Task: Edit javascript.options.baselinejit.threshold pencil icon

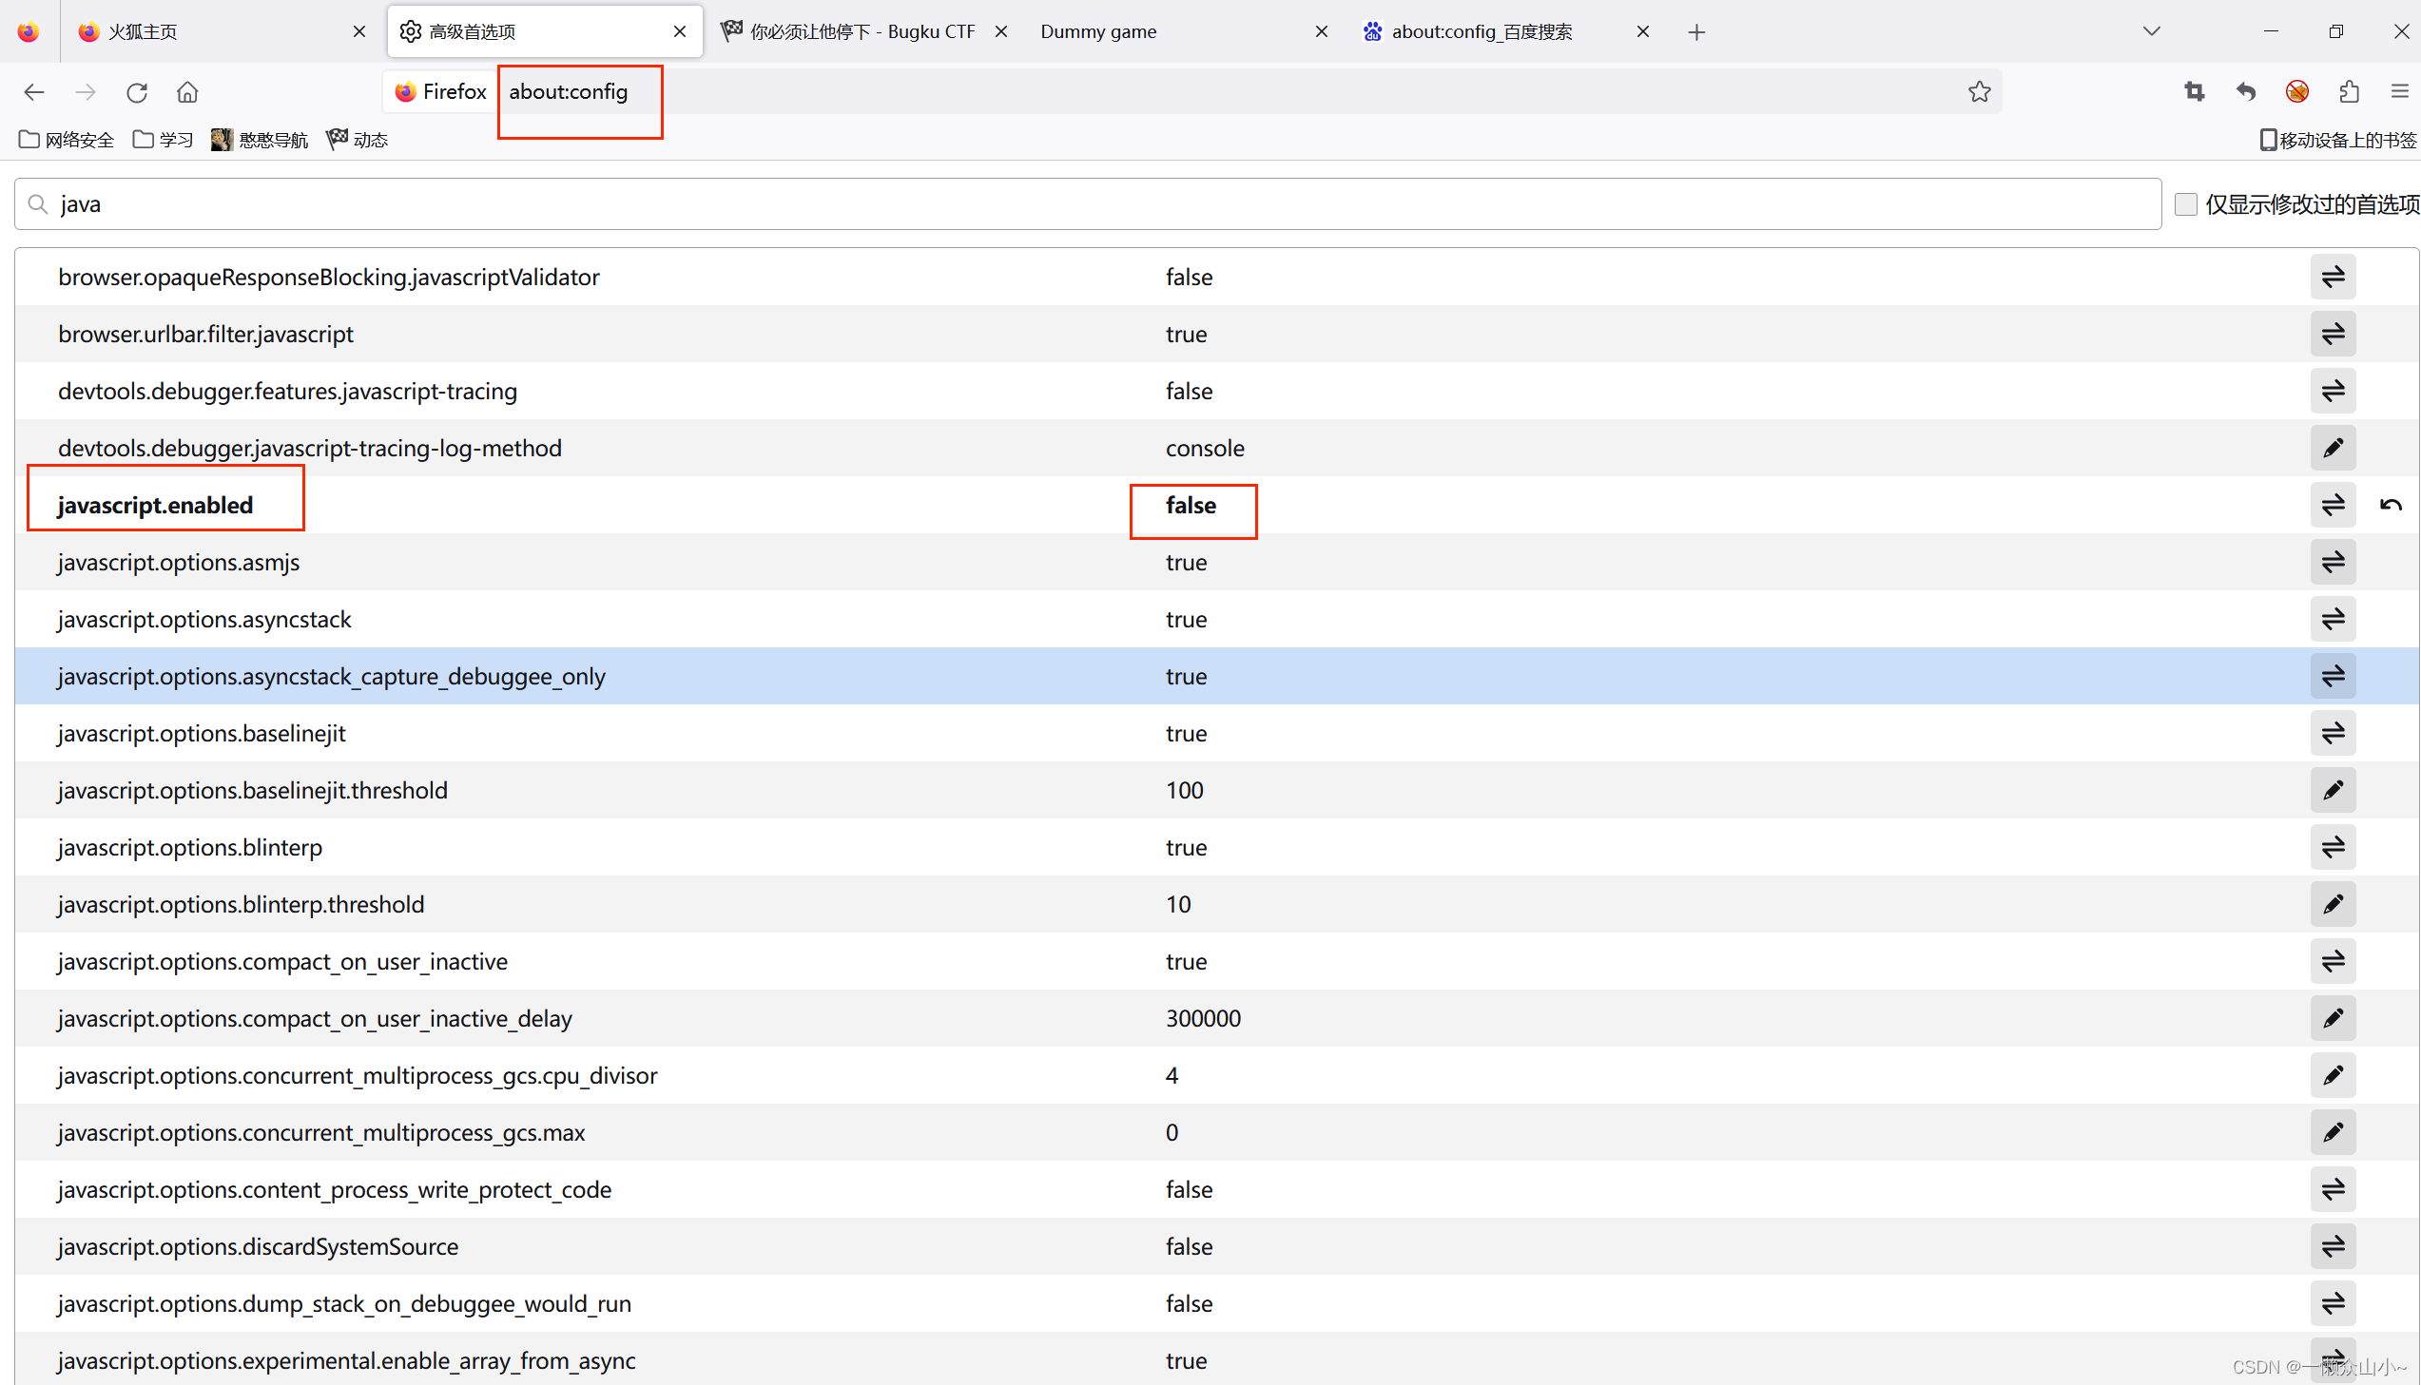Action: pyautogui.click(x=2333, y=791)
